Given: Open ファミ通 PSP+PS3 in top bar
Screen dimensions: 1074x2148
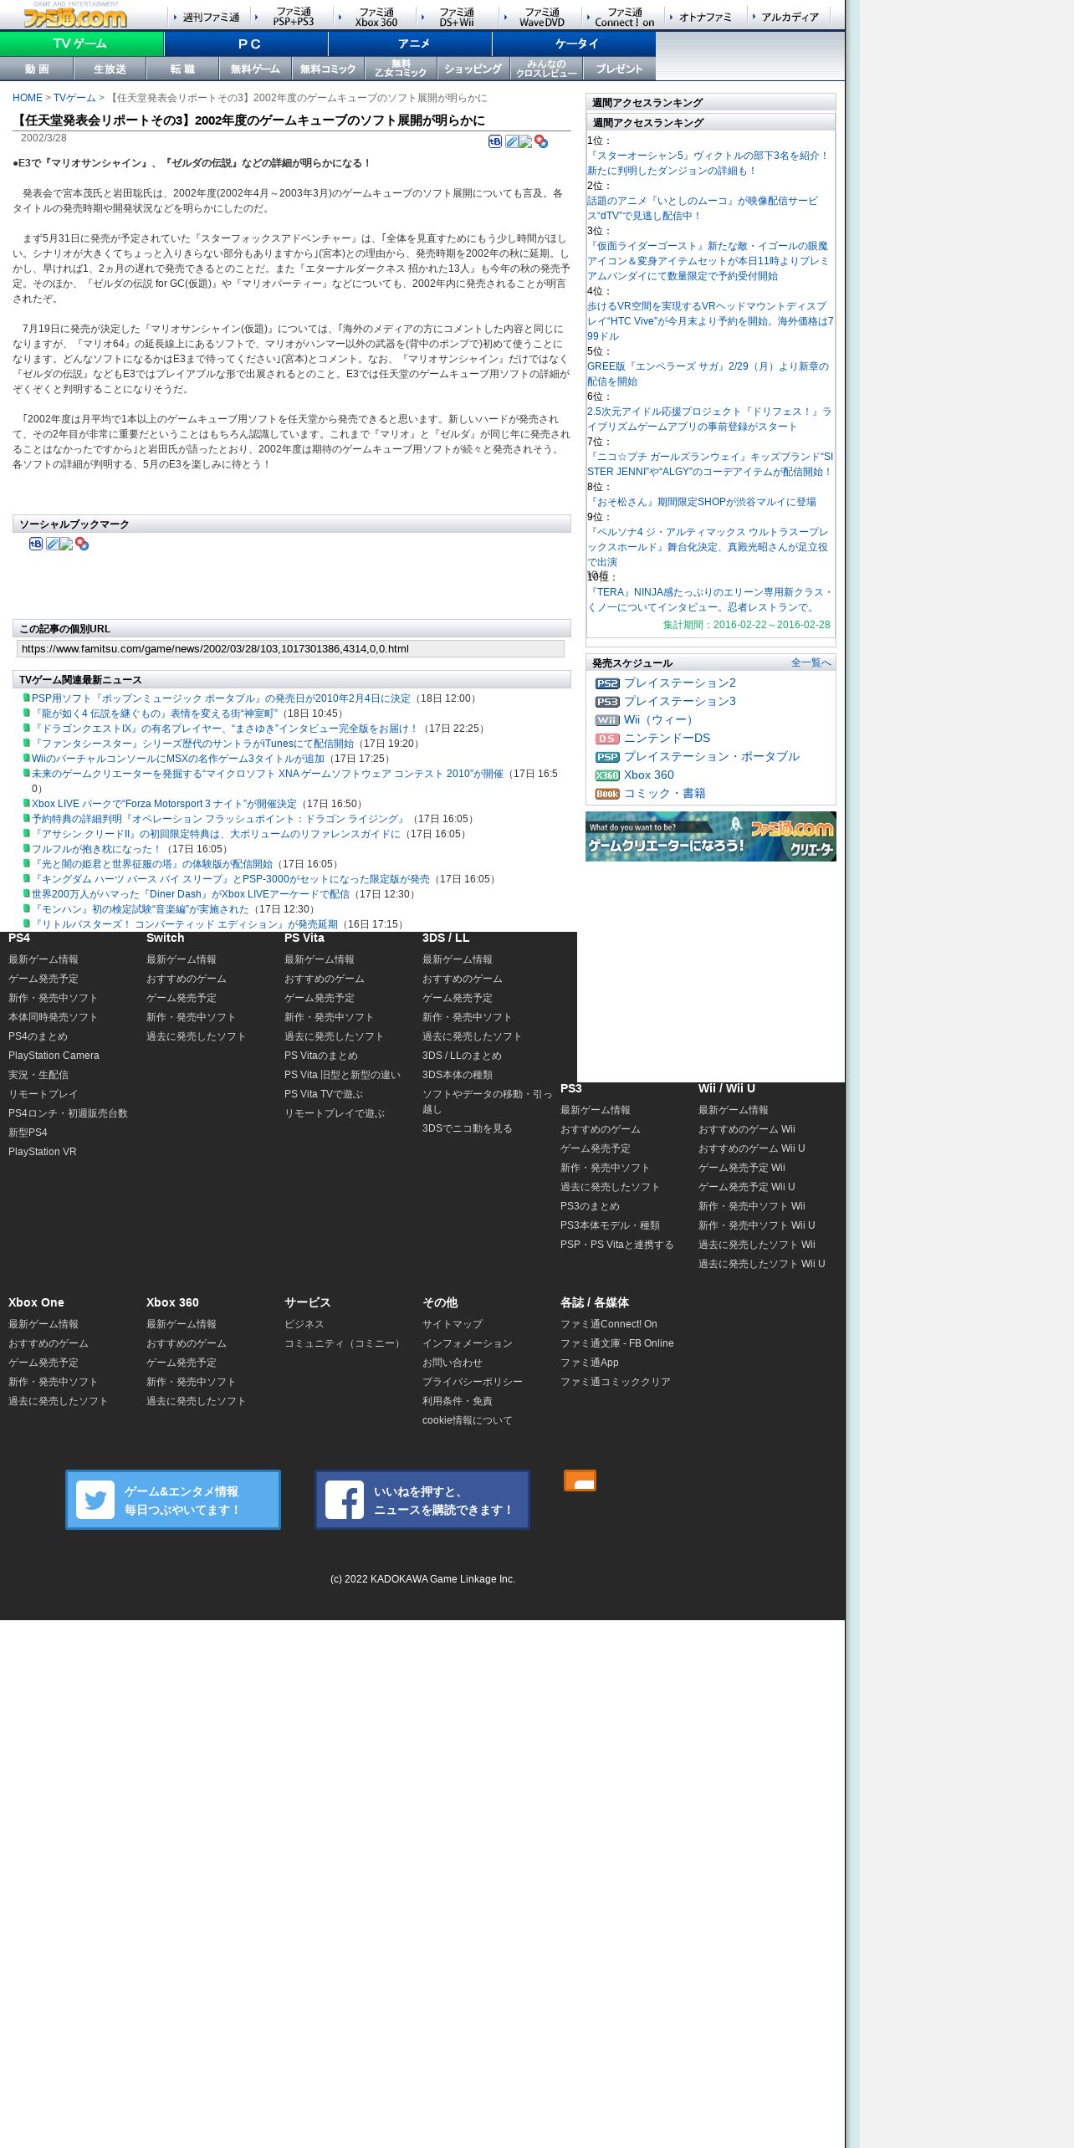Looking at the screenshot, I should 293,17.
